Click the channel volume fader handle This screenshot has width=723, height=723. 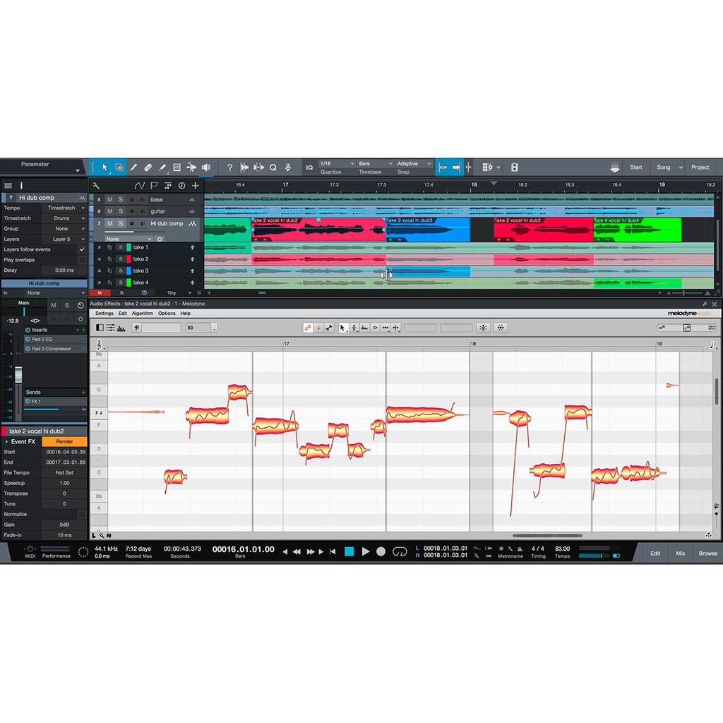point(18,374)
